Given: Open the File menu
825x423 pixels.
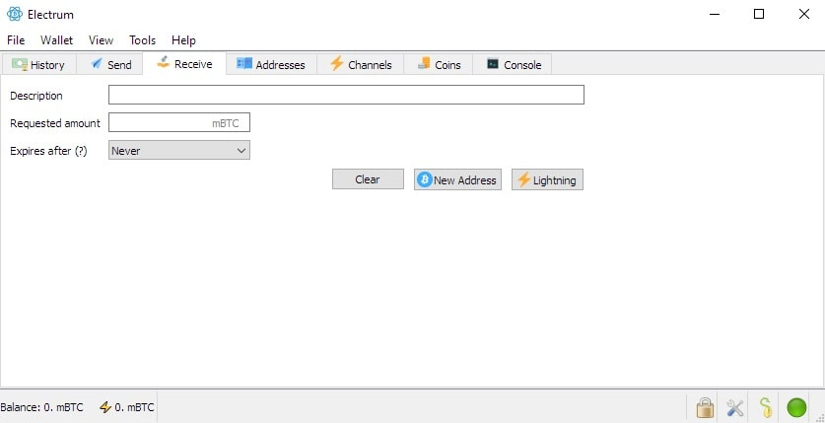Looking at the screenshot, I should [x=16, y=40].
